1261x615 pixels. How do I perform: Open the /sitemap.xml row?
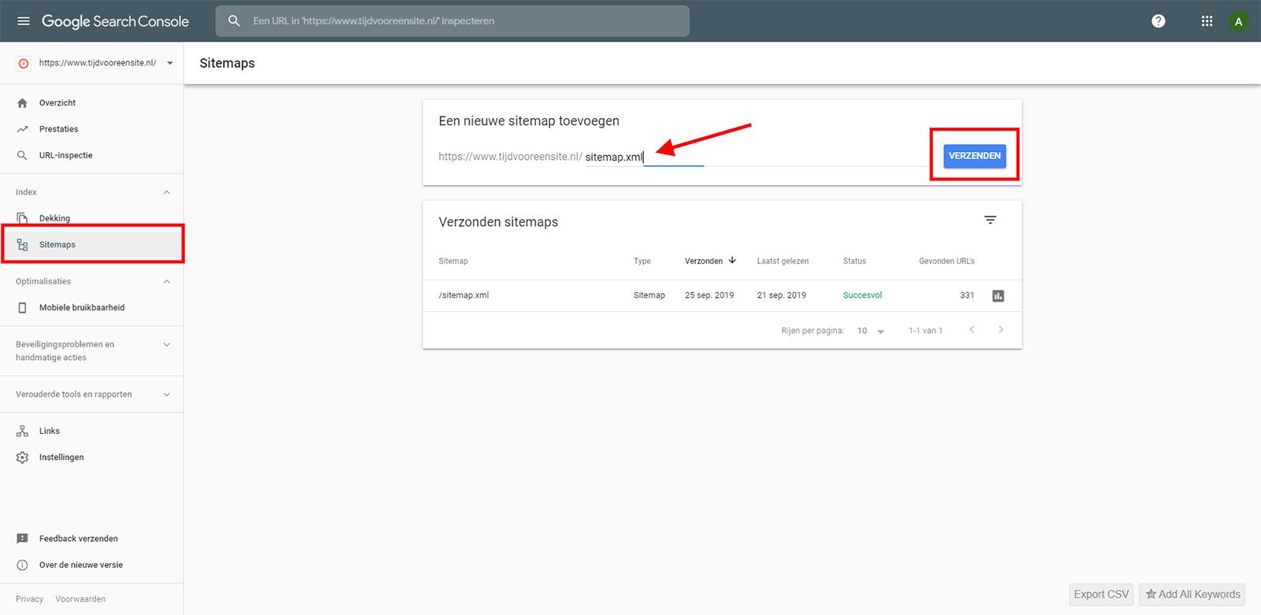tap(722, 295)
